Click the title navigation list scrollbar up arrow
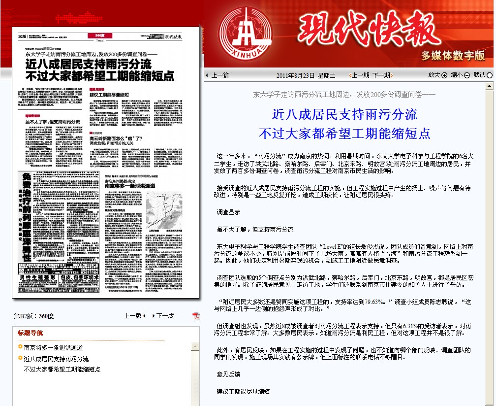Screen dimensions: 496x406 (195, 347)
